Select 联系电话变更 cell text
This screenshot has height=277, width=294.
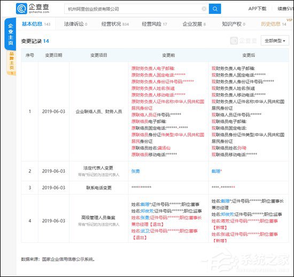[x=99, y=188]
